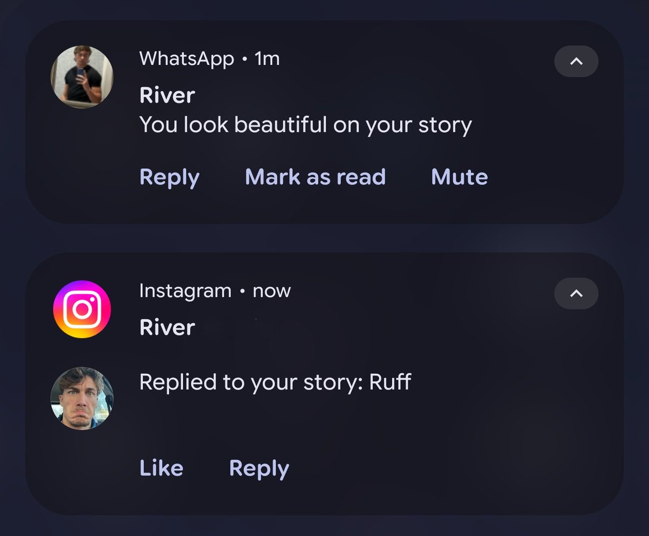Mark the WhatsApp message as read

[315, 177]
